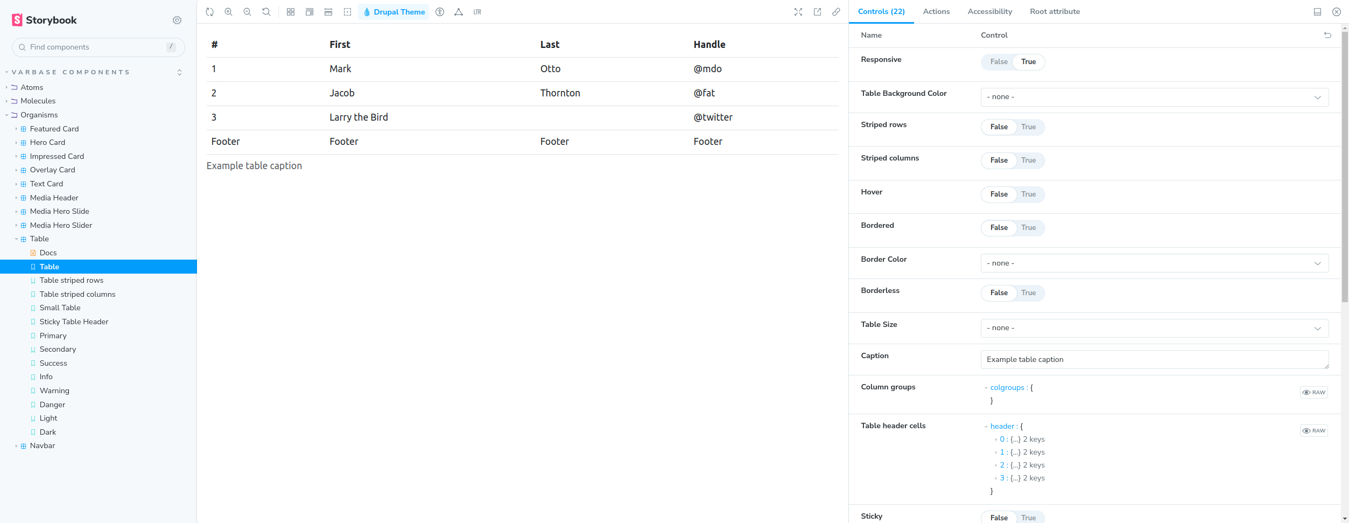The height and width of the screenshot is (523, 1349).
Task: Open the Danger table story
Action: tap(52, 405)
